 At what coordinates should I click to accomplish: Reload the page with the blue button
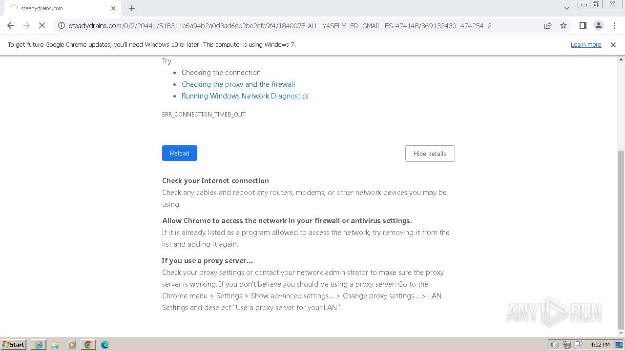(180, 153)
